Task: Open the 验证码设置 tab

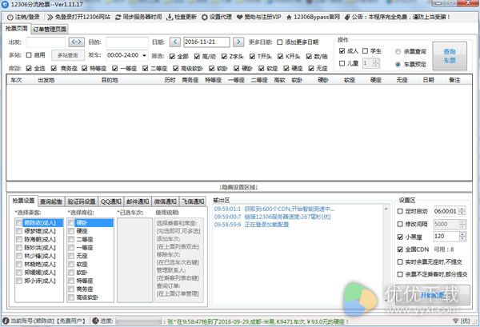Action: coord(82,201)
